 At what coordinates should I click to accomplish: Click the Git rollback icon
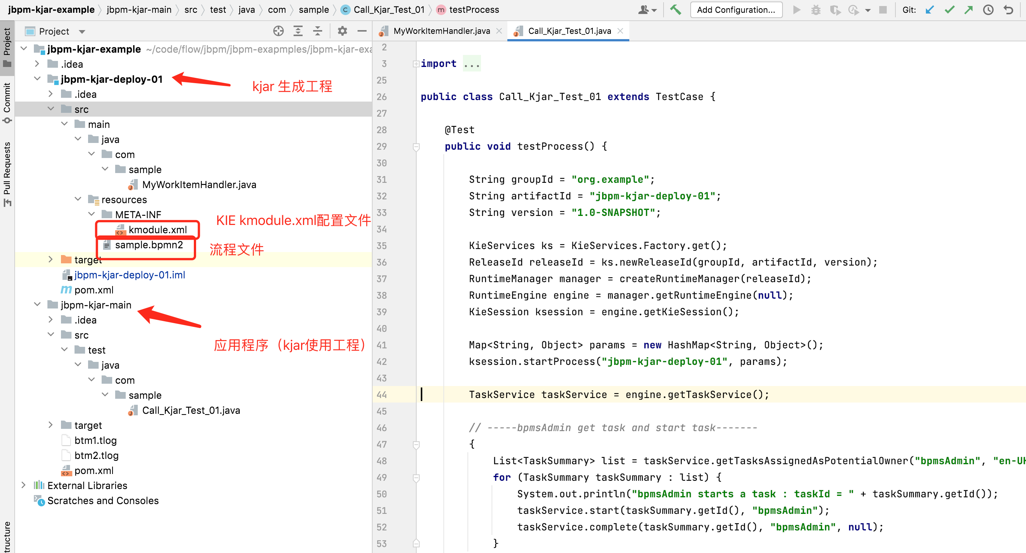pyautogui.click(x=1008, y=9)
